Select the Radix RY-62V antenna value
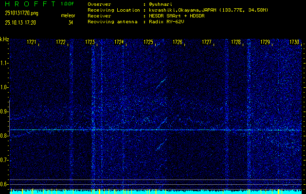Image resolution: width=306 pixels, height=194 pixels. [166, 22]
